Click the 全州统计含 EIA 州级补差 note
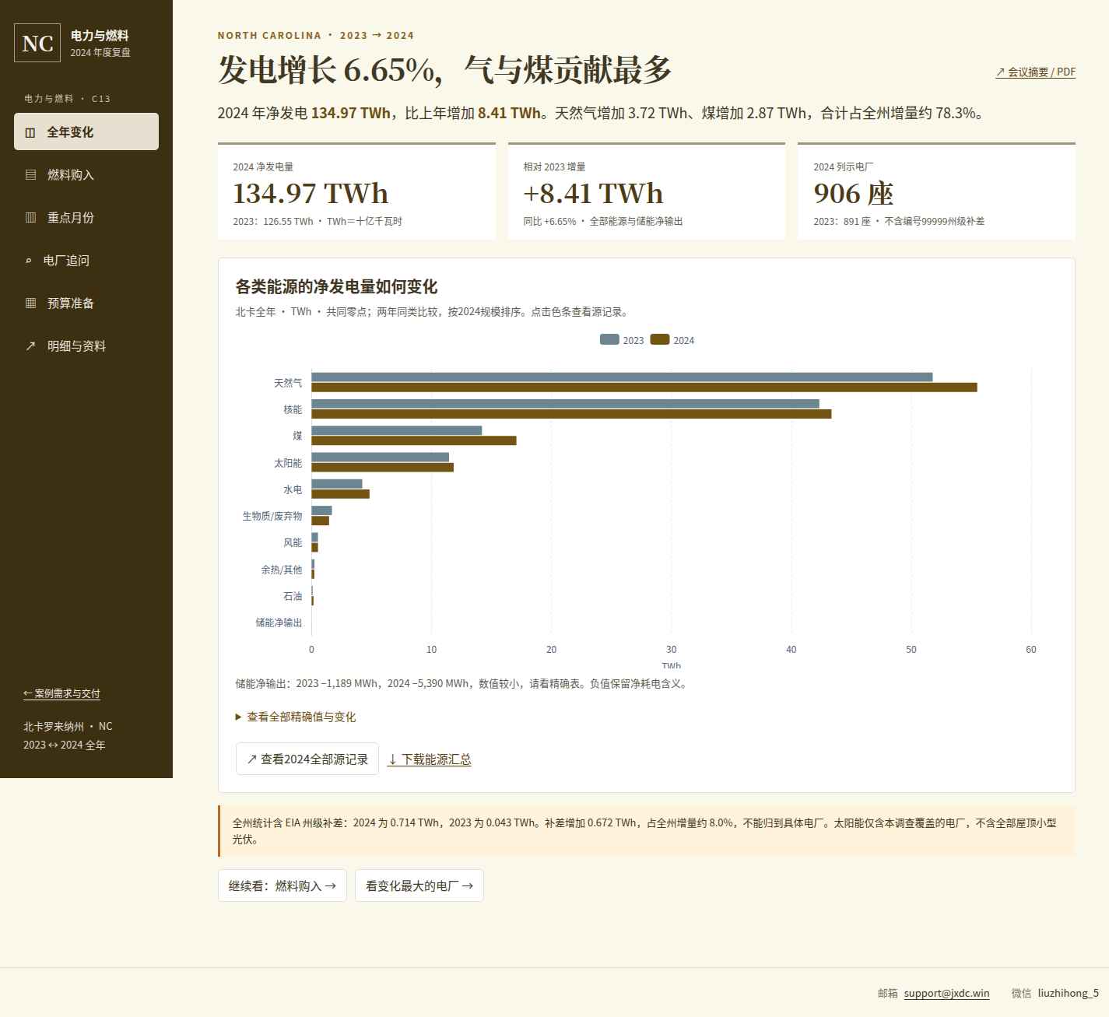Viewport: 1109px width, 1017px height. [x=647, y=831]
